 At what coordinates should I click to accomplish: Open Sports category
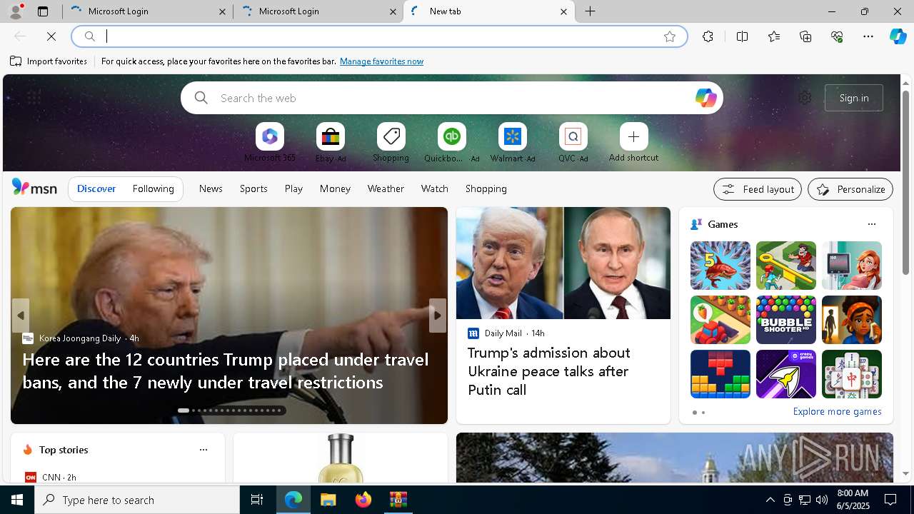253,188
